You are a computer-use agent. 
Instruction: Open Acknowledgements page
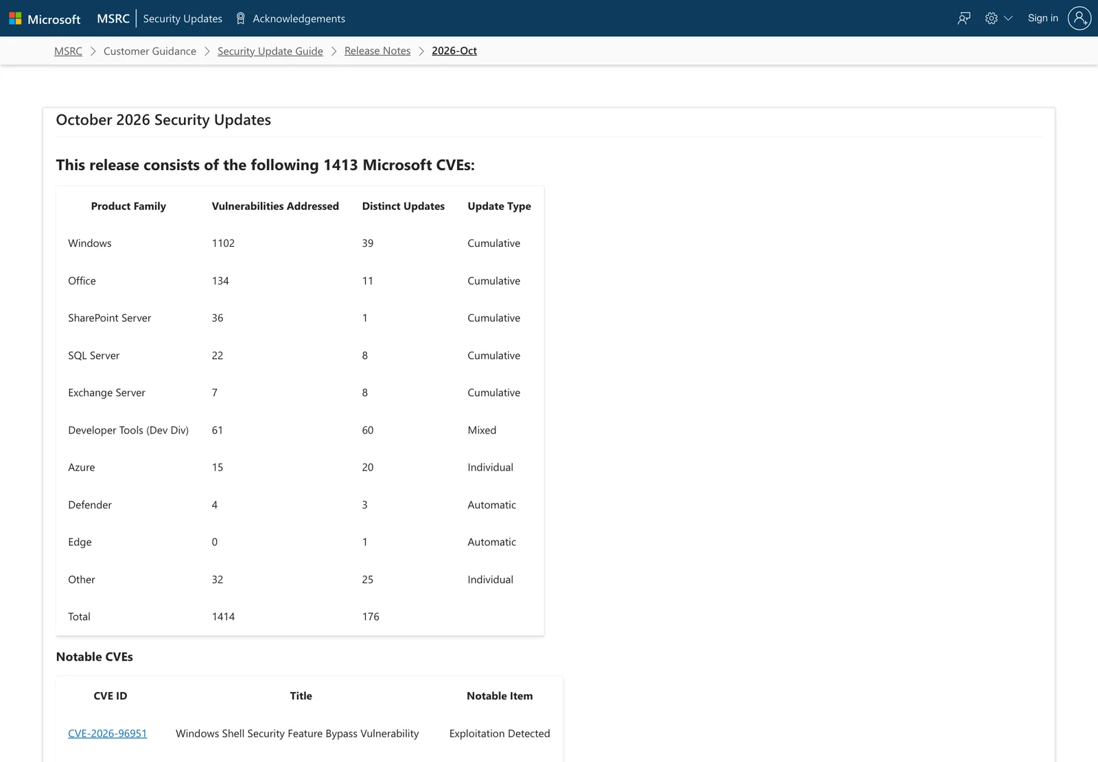(x=299, y=19)
